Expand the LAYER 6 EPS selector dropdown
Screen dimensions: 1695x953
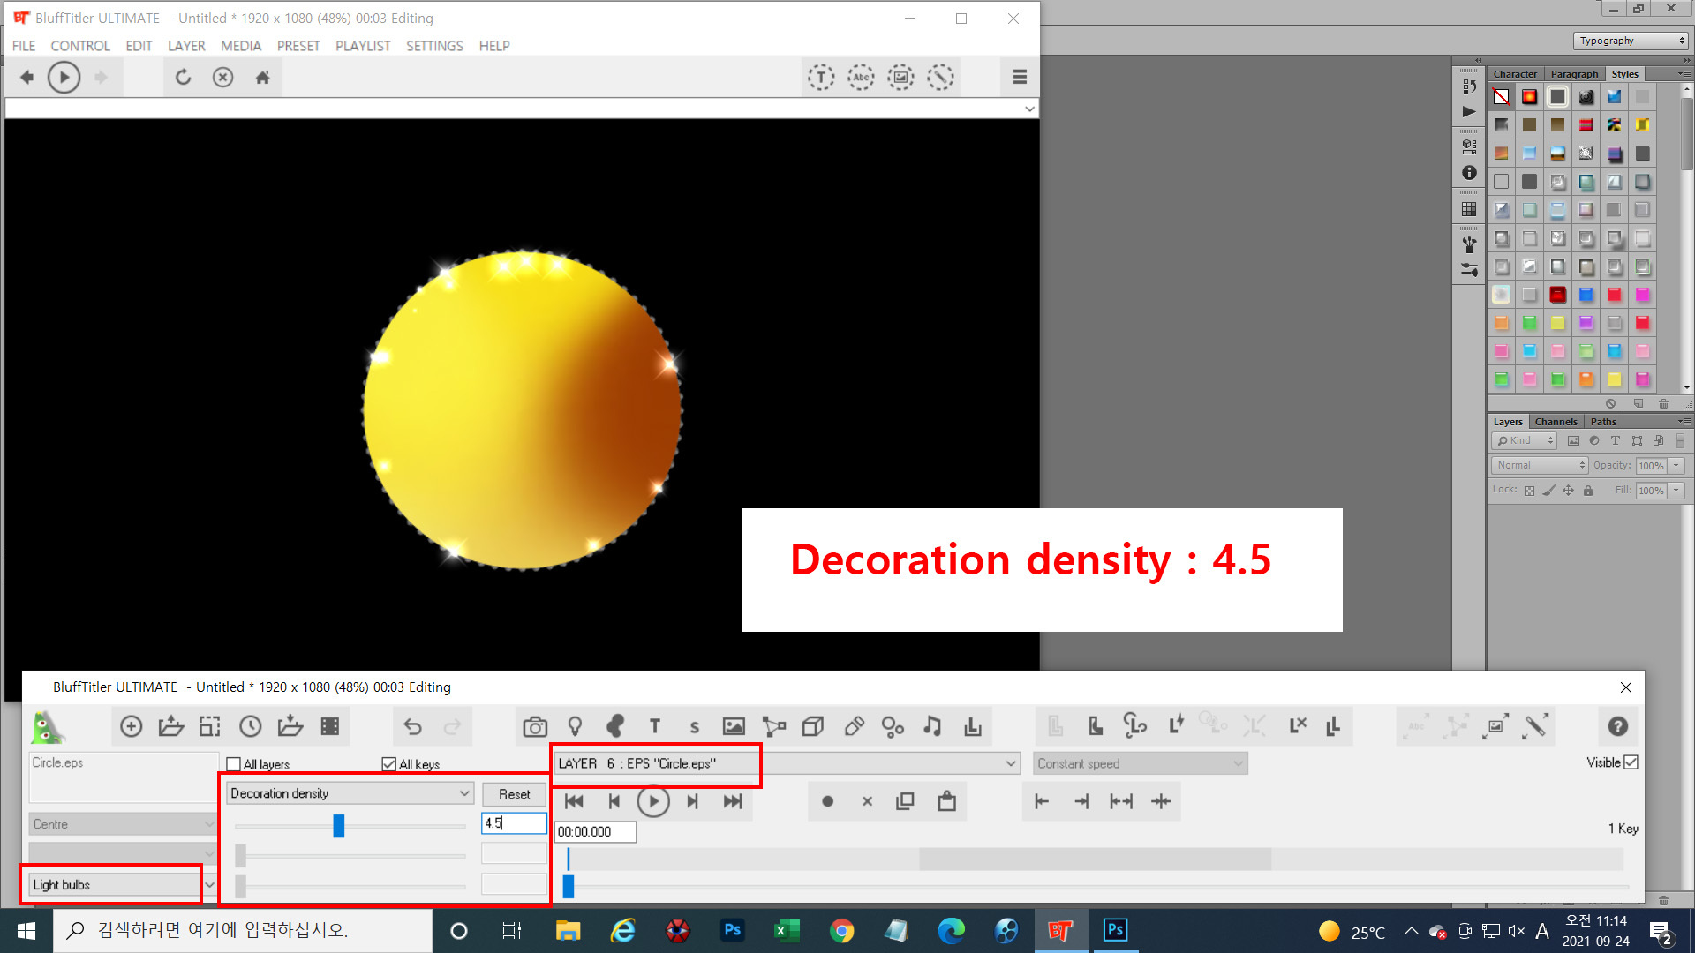[x=1010, y=763]
